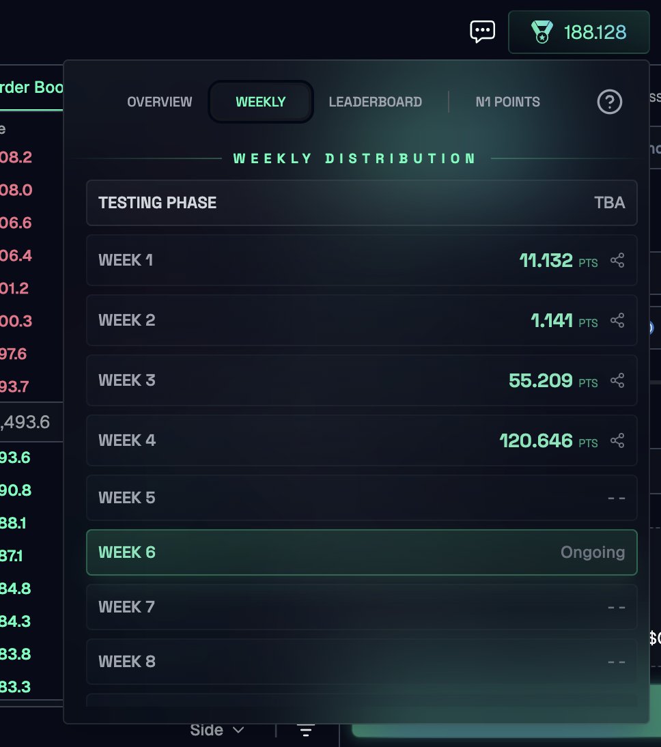Click the Order Book tab heading
Image resolution: width=661 pixels, height=747 pixels.
point(31,87)
